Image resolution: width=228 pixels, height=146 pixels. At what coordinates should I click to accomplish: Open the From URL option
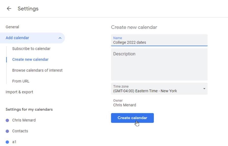(x=21, y=81)
